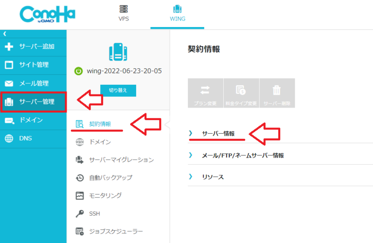Expand the リソース section

coord(213,177)
